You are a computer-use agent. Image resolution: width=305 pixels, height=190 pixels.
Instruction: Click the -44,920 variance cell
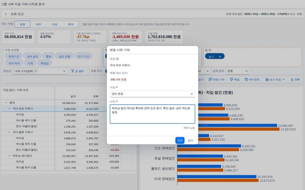tap(115, 150)
